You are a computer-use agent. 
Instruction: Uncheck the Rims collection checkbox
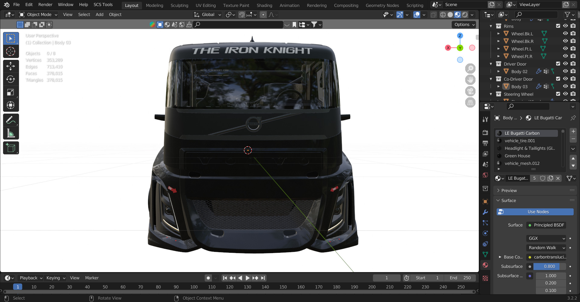558,26
